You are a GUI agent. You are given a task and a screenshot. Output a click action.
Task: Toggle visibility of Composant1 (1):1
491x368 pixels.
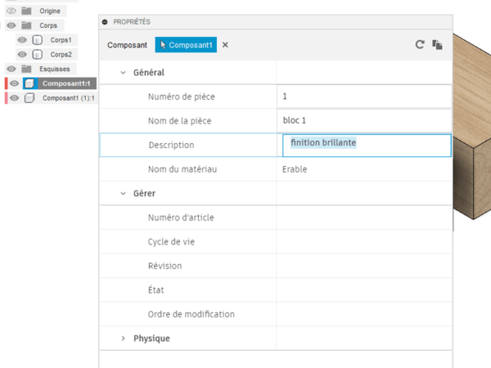click(x=14, y=98)
